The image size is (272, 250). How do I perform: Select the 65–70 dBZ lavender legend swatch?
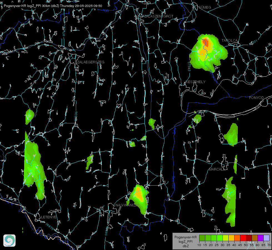tap(266, 238)
